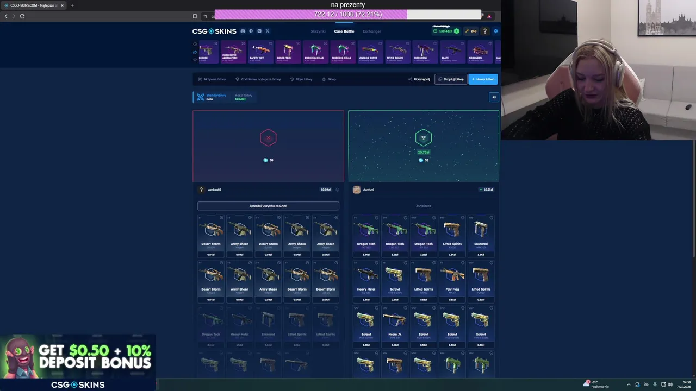Go back with browser back arrow

pyautogui.click(x=6, y=16)
